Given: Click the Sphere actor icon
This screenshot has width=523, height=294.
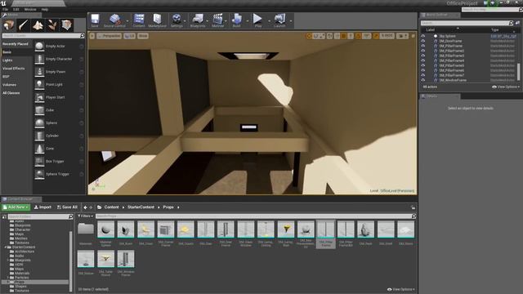Looking at the screenshot, I should tap(39, 123).
